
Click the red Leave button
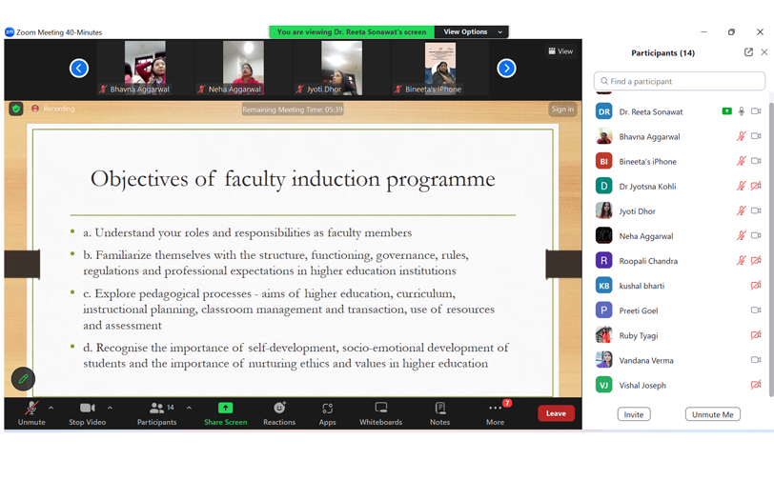coord(556,413)
